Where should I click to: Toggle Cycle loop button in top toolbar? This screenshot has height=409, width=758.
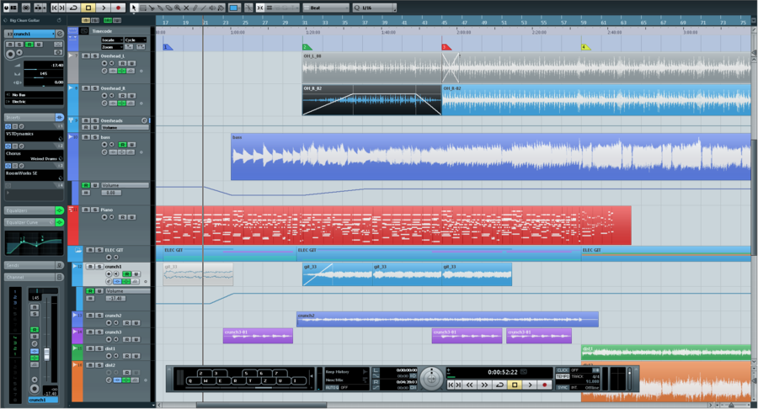tap(74, 8)
